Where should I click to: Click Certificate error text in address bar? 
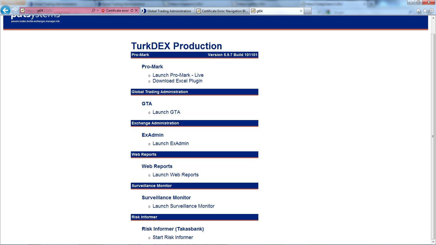117,11
